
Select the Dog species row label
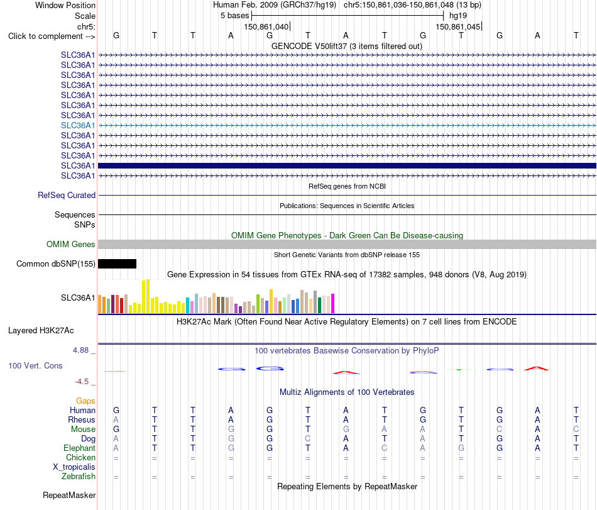[x=88, y=439]
